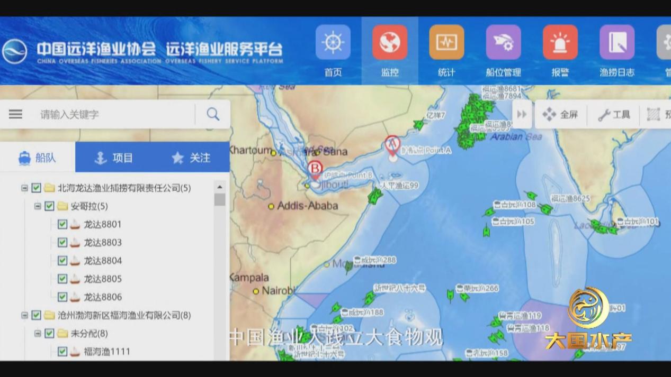Click the hamburger menu icon beside the search box
This screenshot has width=671, height=377.
(x=15, y=114)
